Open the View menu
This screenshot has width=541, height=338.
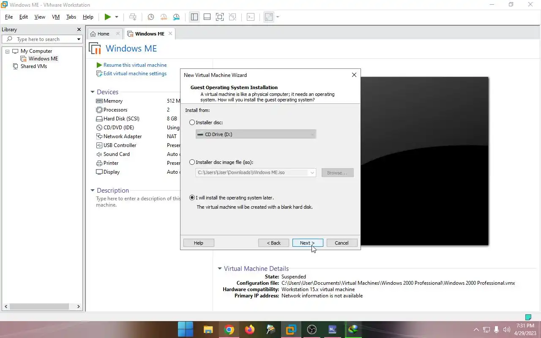click(x=40, y=17)
